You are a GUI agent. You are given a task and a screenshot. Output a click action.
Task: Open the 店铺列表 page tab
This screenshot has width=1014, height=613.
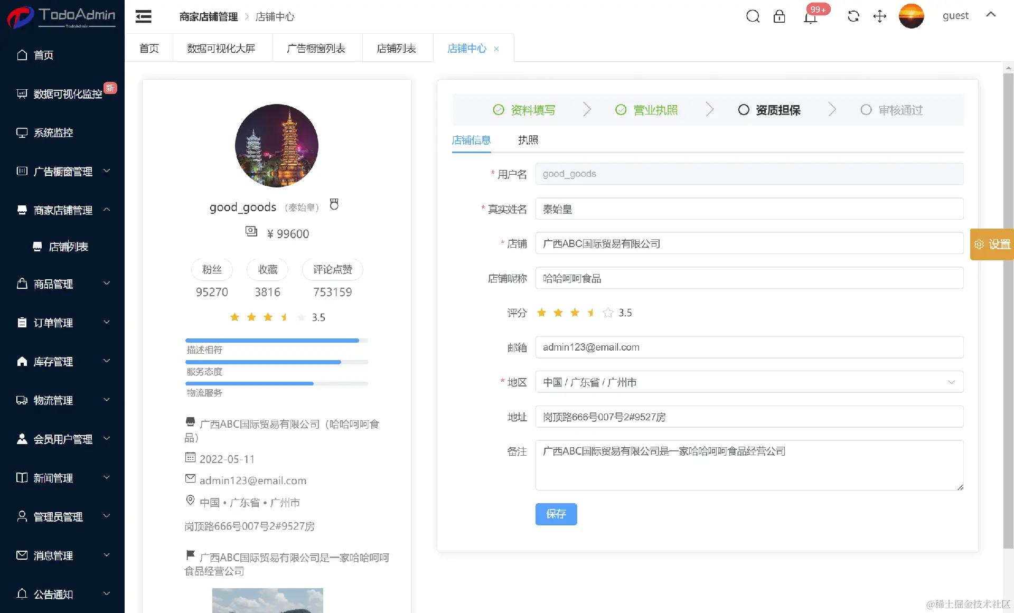point(396,49)
